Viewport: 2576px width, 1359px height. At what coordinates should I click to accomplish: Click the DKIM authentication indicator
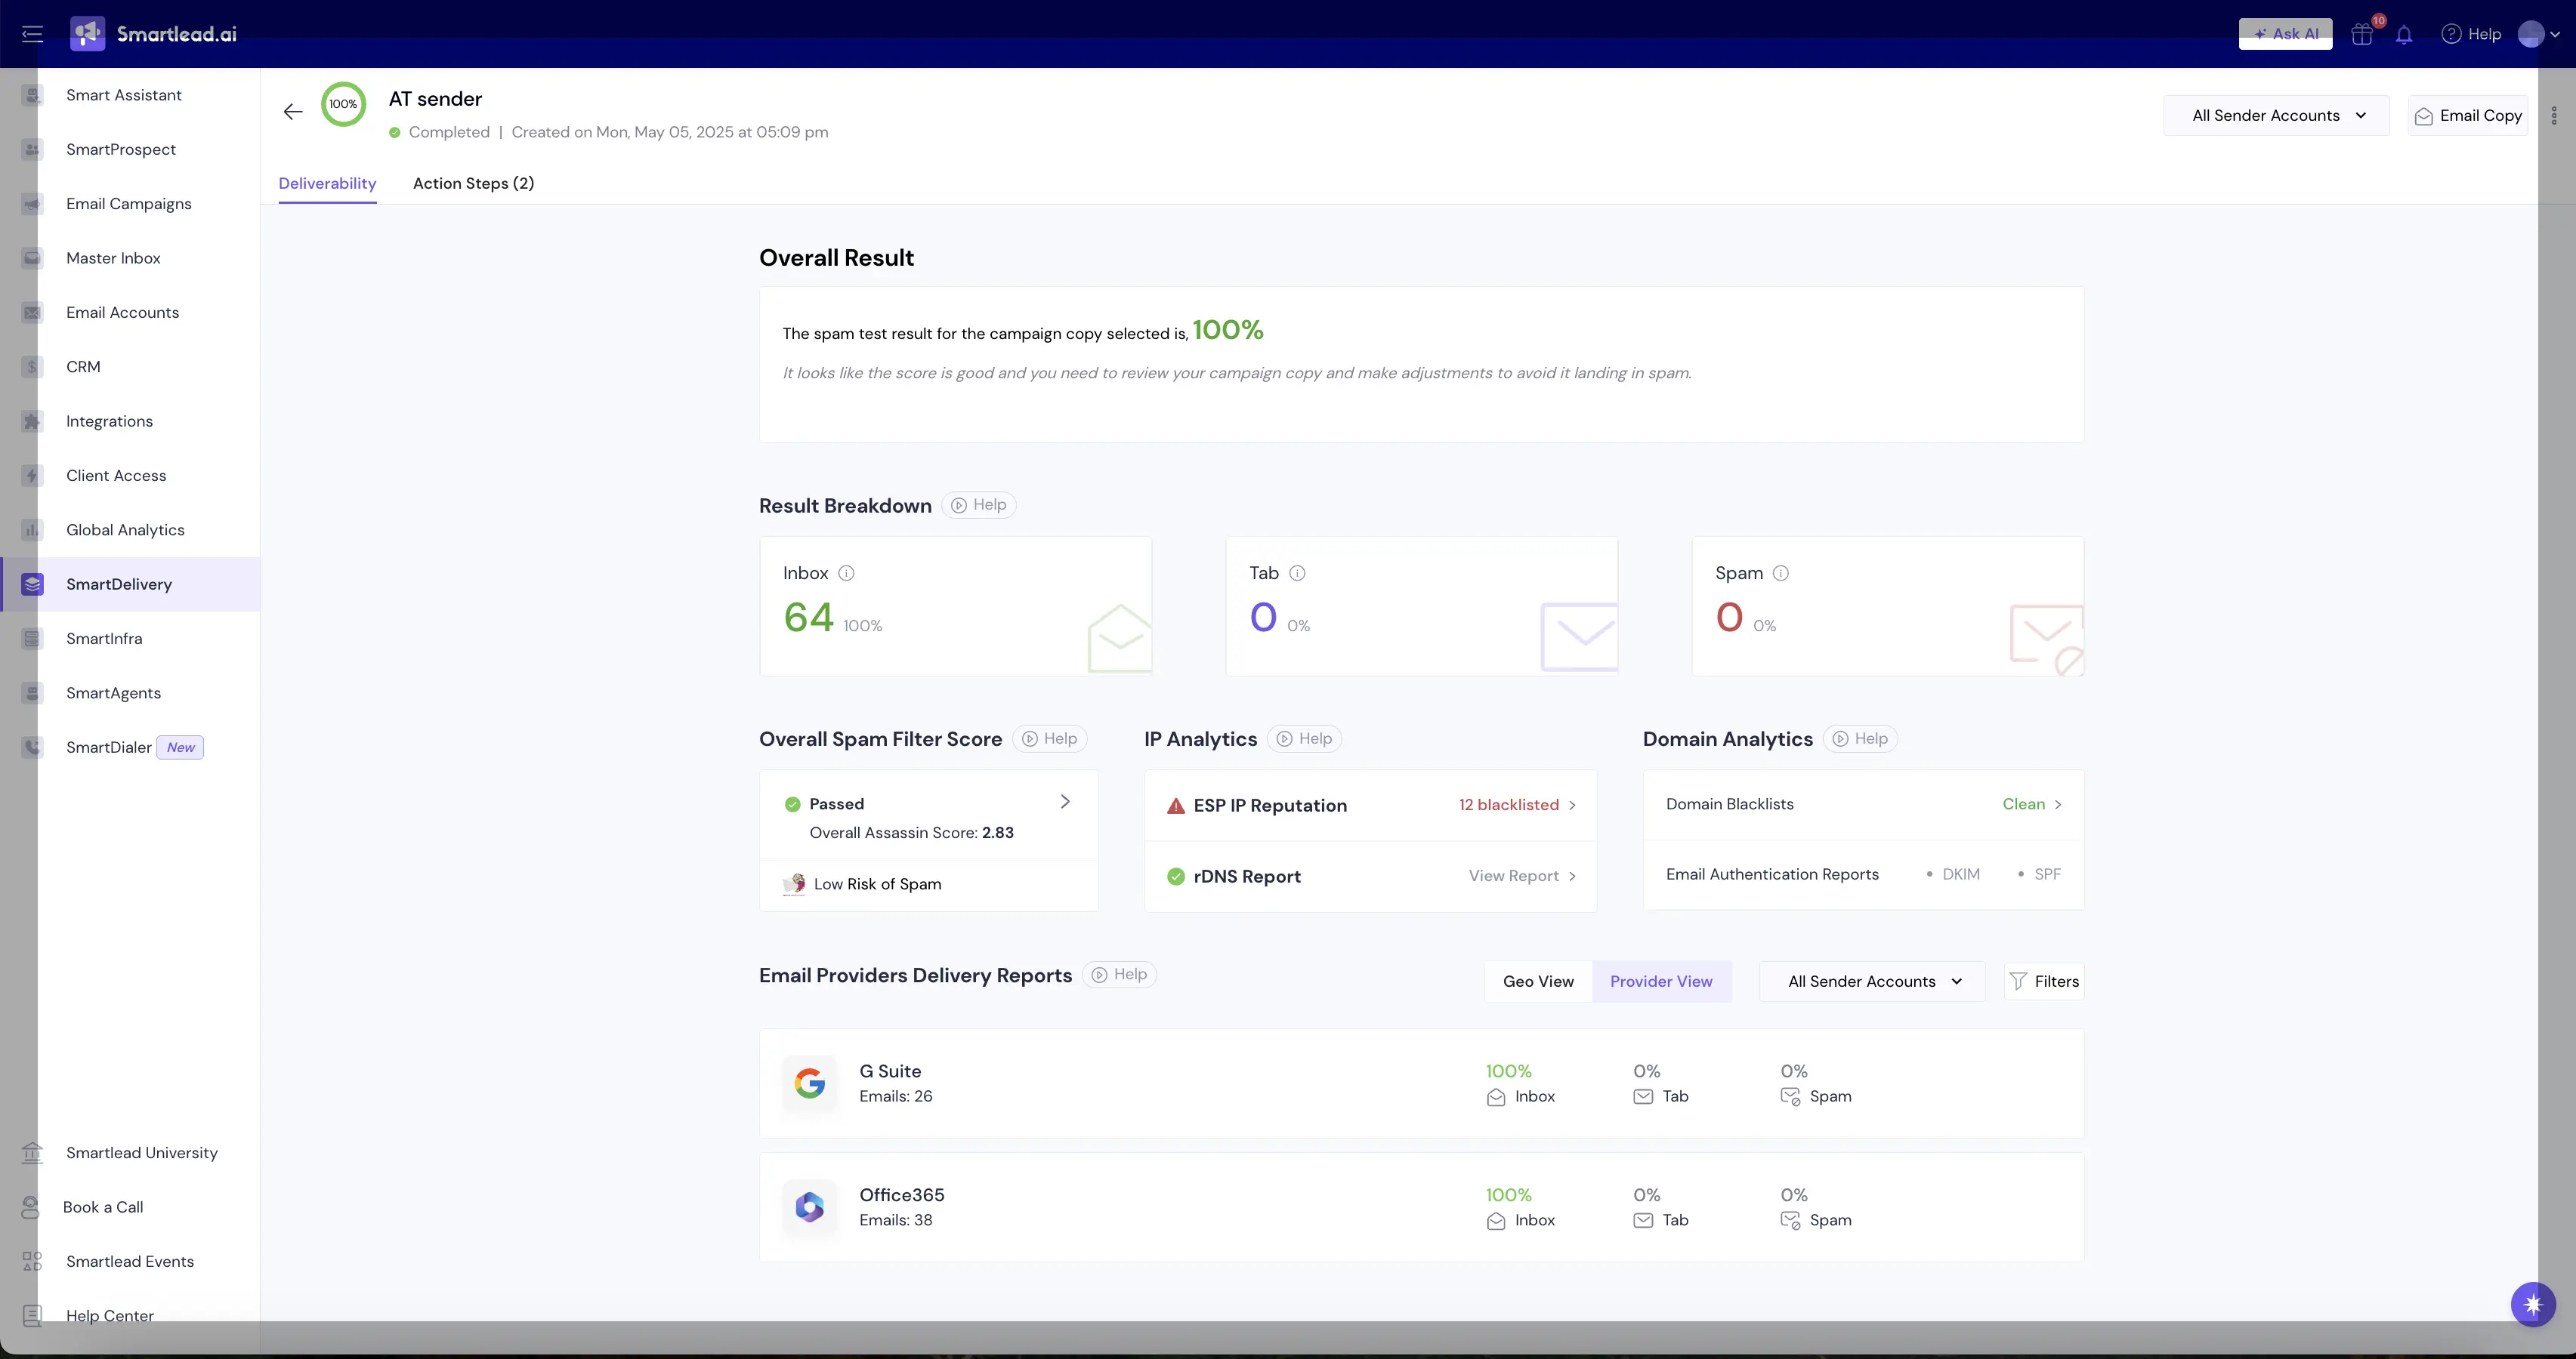1953,874
